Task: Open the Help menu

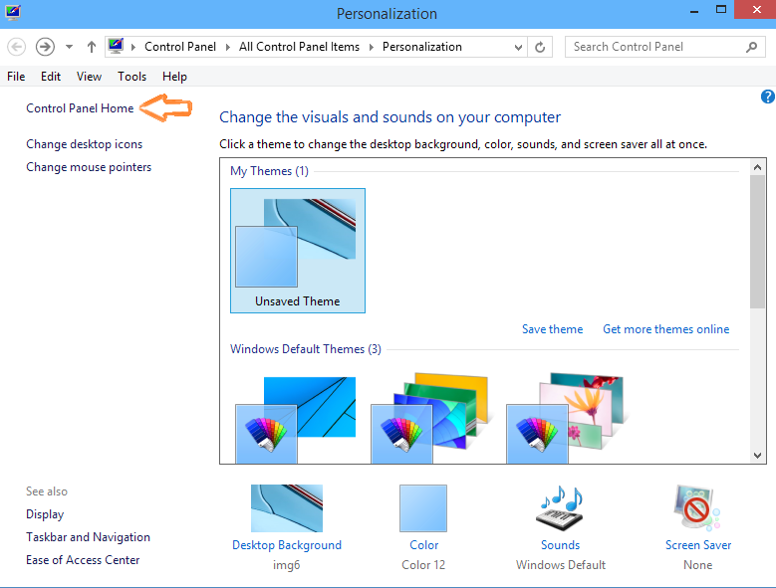Action: pos(174,77)
